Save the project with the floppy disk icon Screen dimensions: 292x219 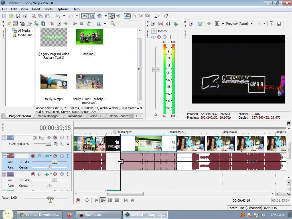[18, 16]
